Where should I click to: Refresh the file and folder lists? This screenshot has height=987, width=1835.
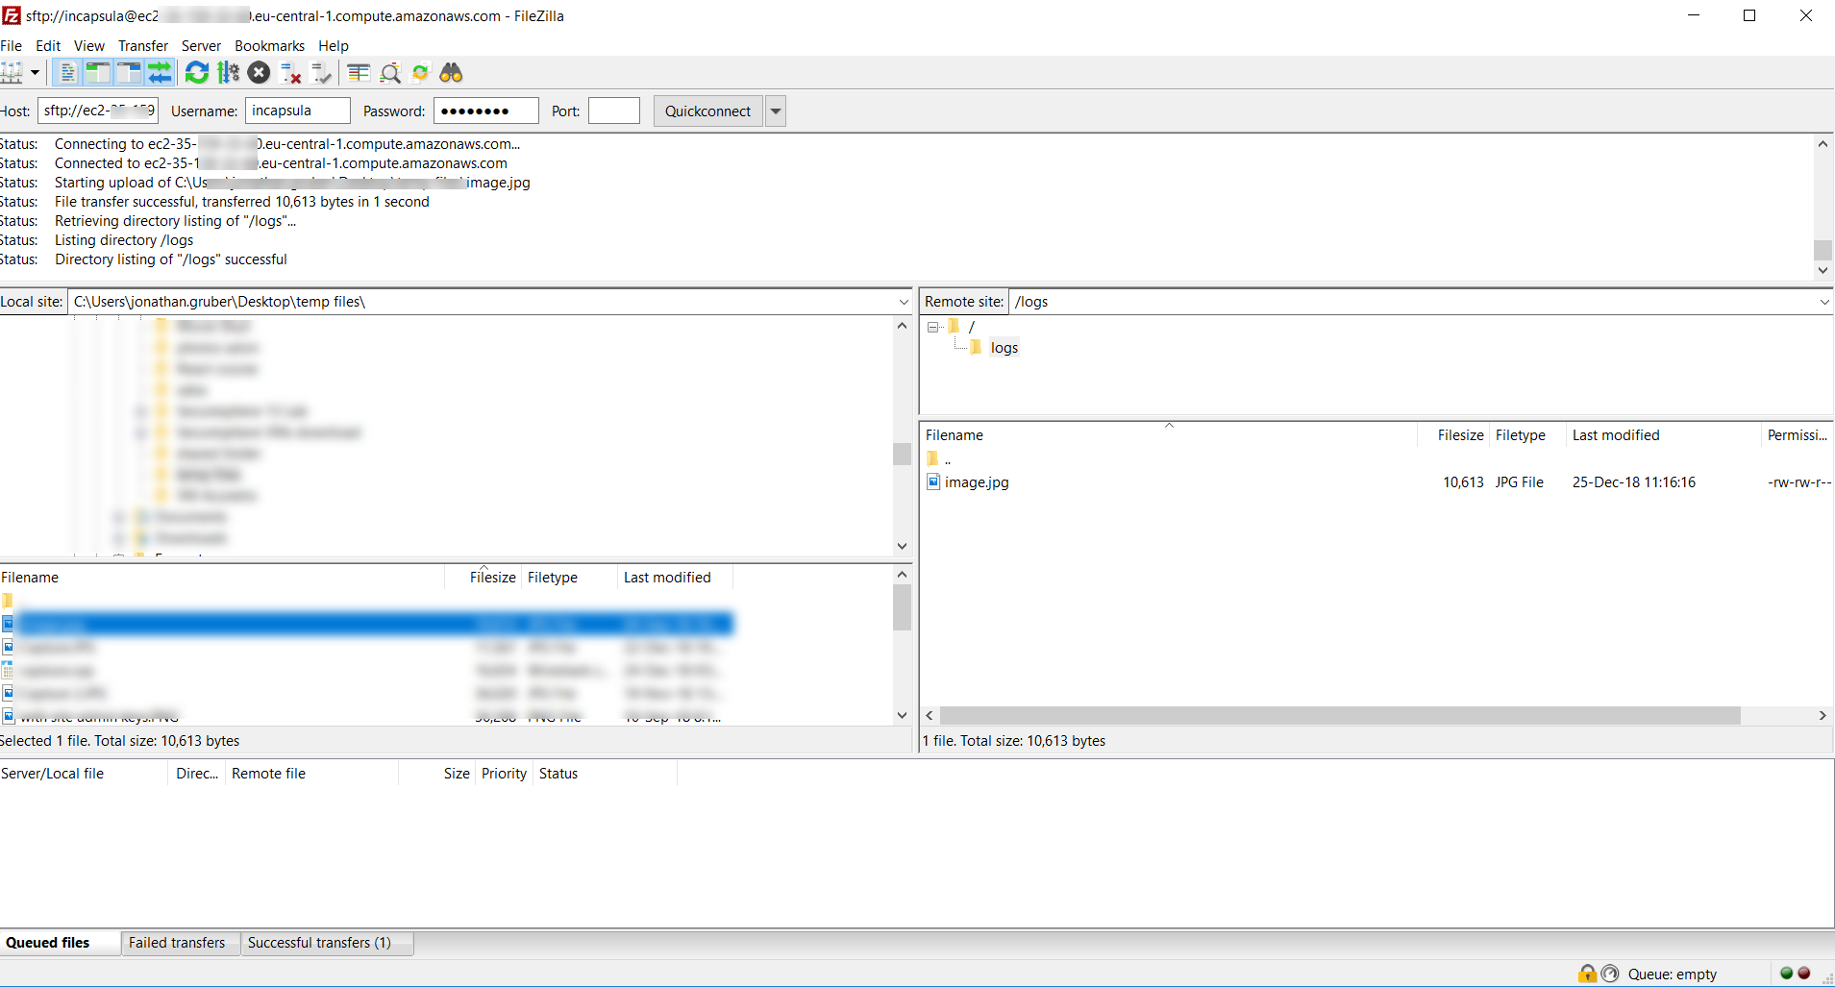click(x=197, y=73)
